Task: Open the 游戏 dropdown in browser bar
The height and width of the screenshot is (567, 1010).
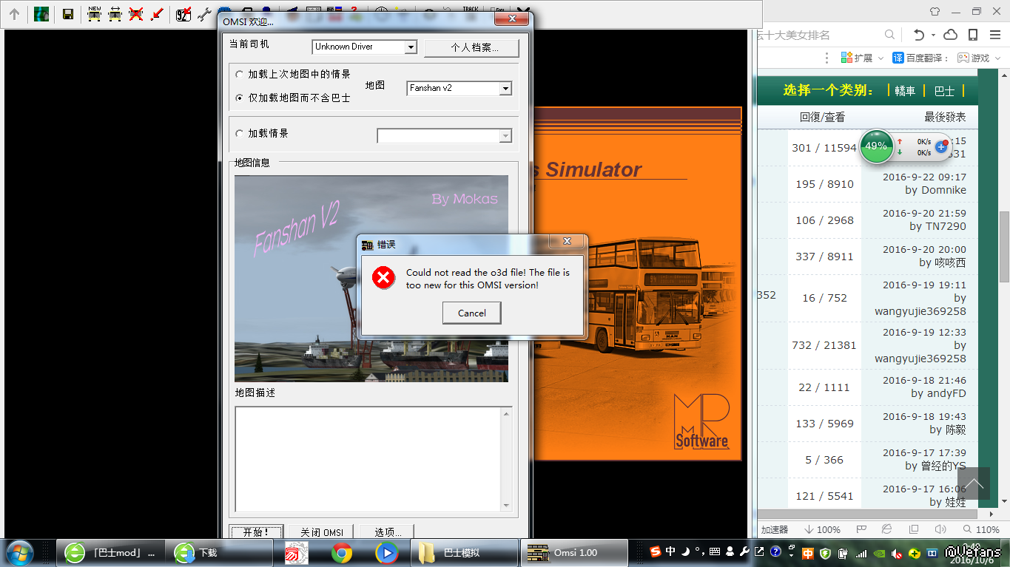Action: tap(978, 58)
